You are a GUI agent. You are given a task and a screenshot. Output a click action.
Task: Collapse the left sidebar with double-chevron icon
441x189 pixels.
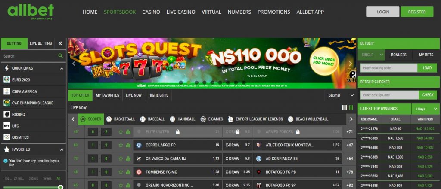click(x=60, y=43)
